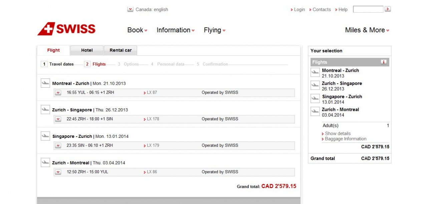Expand details of the 16:55 YUL flight row
The width and height of the screenshot is (427, 204).
[x=58, y=93]
